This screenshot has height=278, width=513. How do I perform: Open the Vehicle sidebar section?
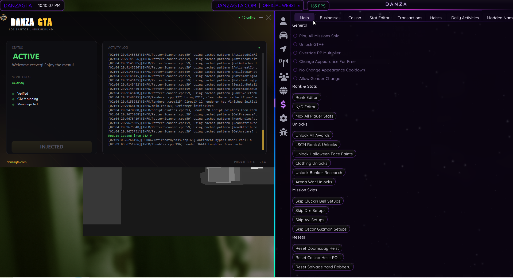[x=283, y=35]
